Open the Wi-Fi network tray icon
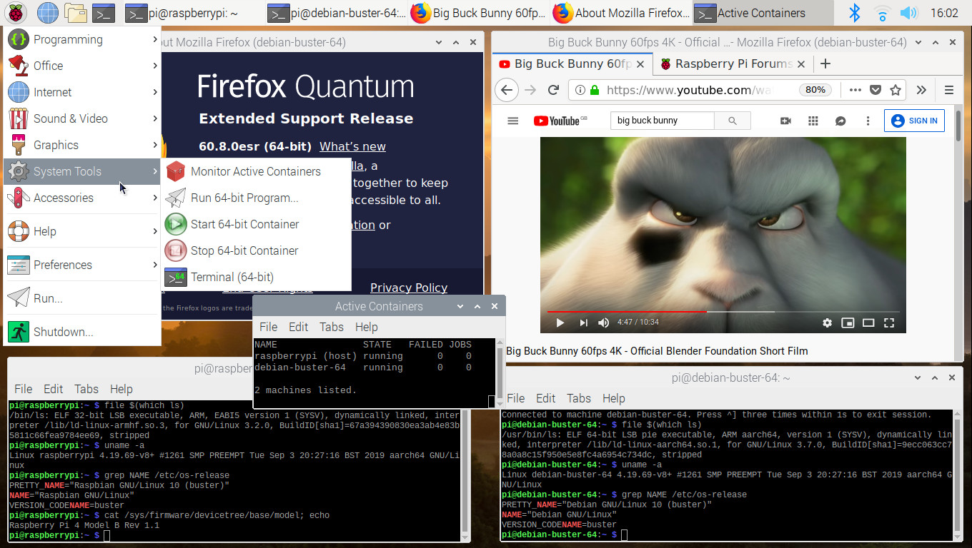The height and width of the screenshot is (548, 972). (882, 13)
